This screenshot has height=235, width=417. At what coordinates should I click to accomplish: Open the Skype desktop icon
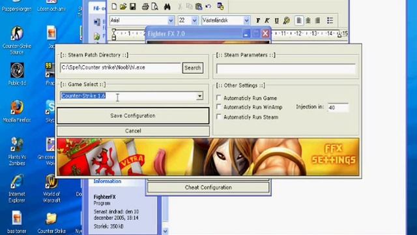tap(50, 111)
